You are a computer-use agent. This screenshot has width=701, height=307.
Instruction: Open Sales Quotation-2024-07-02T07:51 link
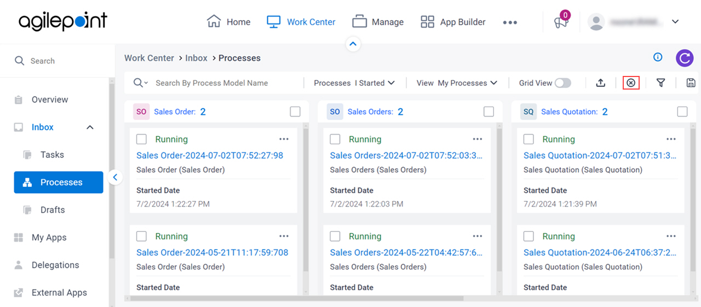click(600, 156)
